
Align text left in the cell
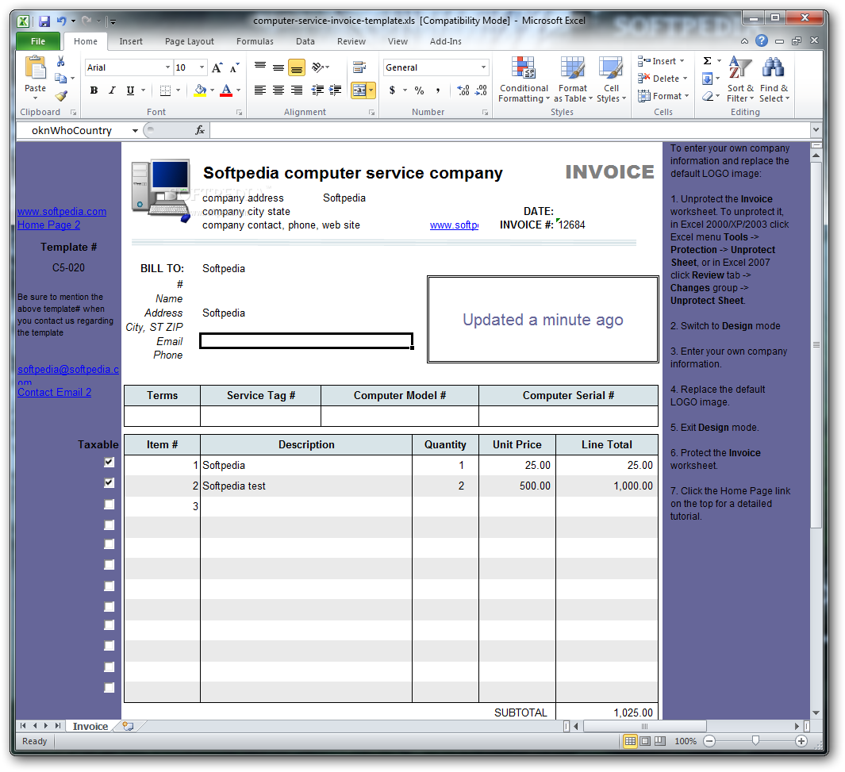[x=260, y=90]
